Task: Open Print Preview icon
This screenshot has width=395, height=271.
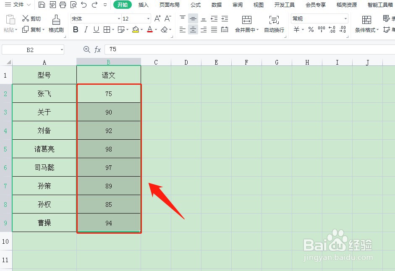Action: [73, 5]
